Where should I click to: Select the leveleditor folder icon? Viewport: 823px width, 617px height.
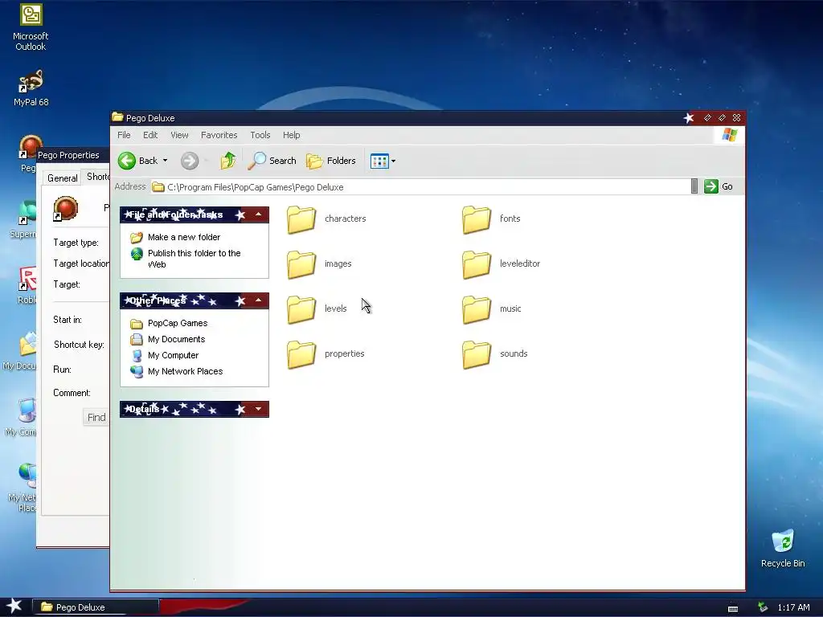[x=477, y=264]
